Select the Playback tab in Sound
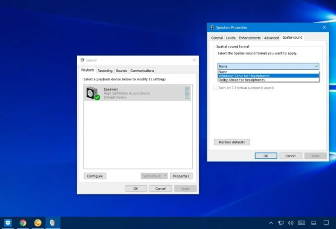 [x=87, y=70]
